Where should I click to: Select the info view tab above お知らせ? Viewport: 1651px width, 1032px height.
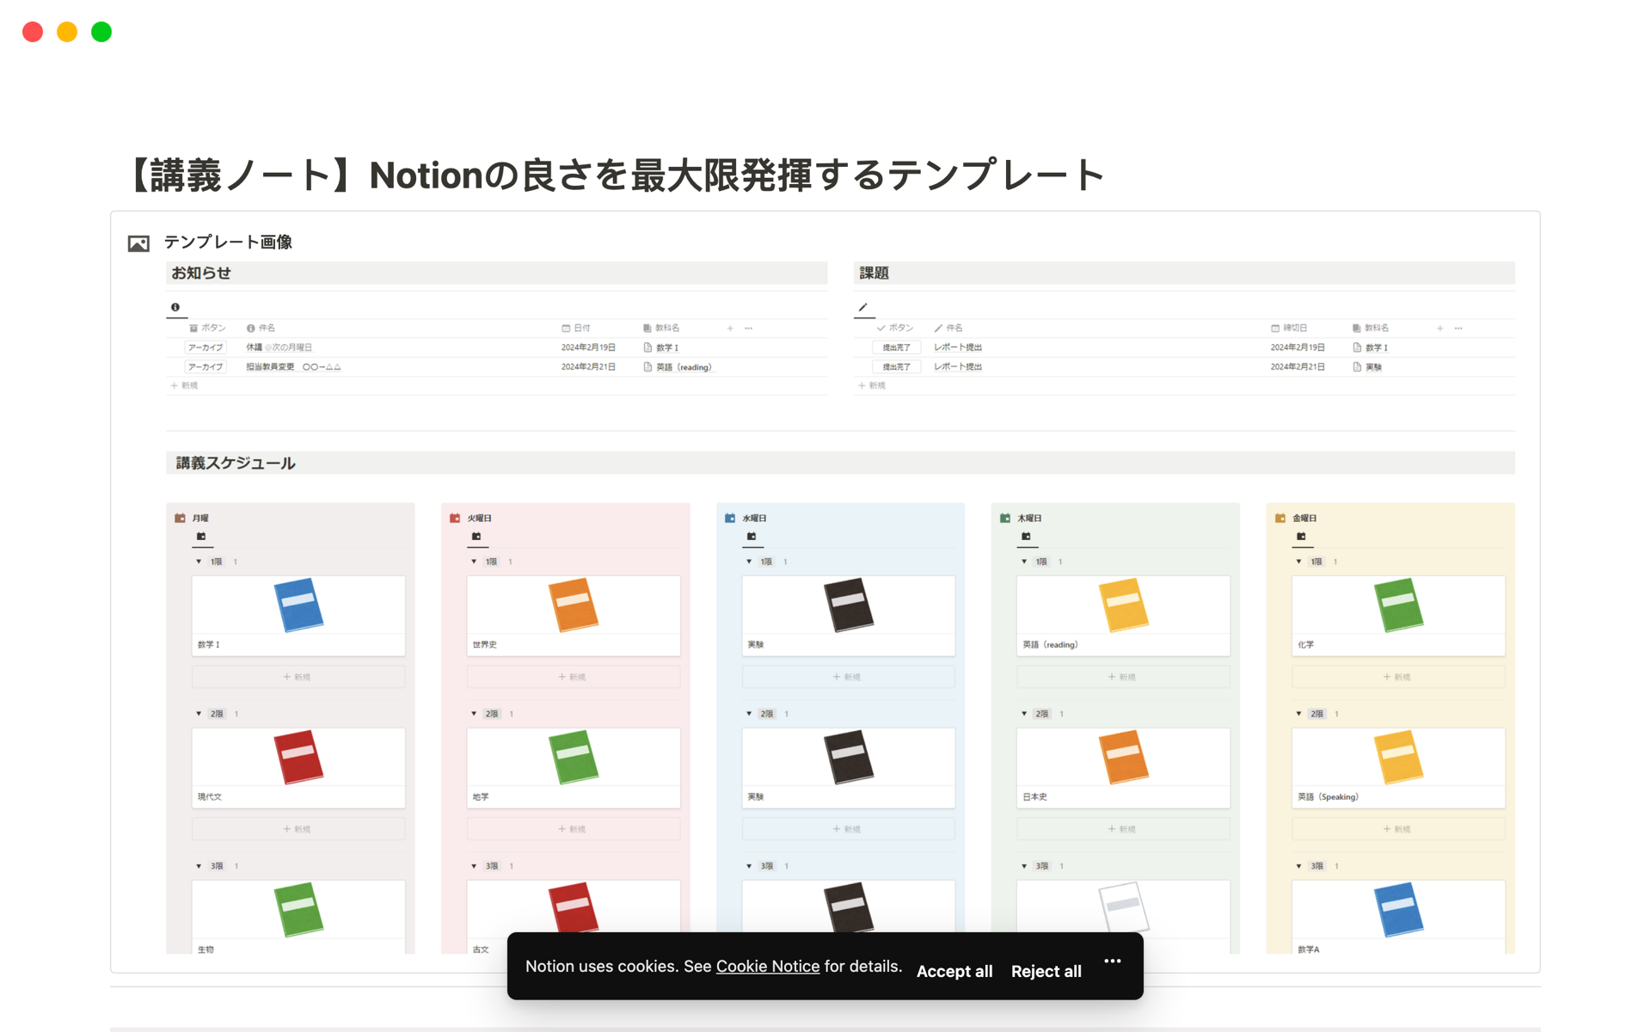coord(175,307)
